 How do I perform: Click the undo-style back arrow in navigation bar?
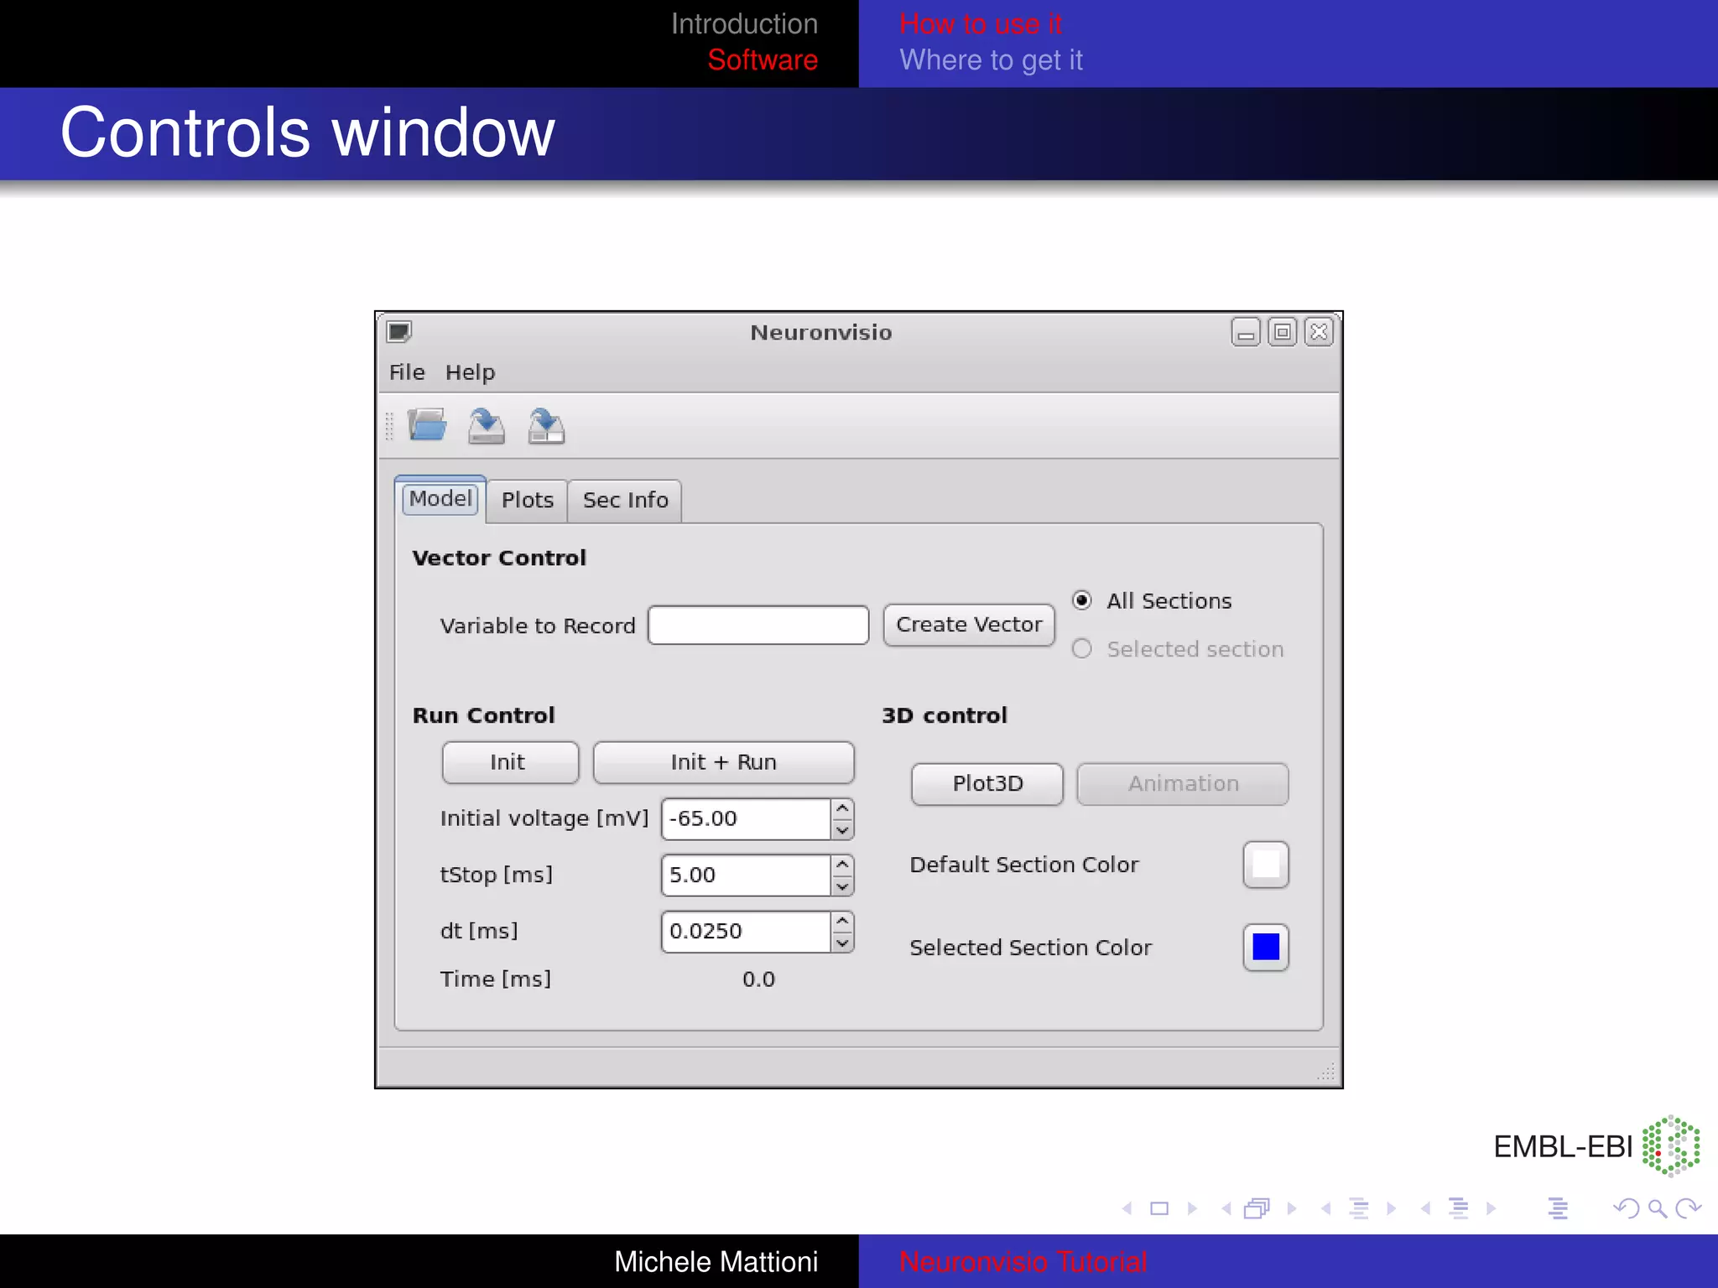point(1627,1208)
